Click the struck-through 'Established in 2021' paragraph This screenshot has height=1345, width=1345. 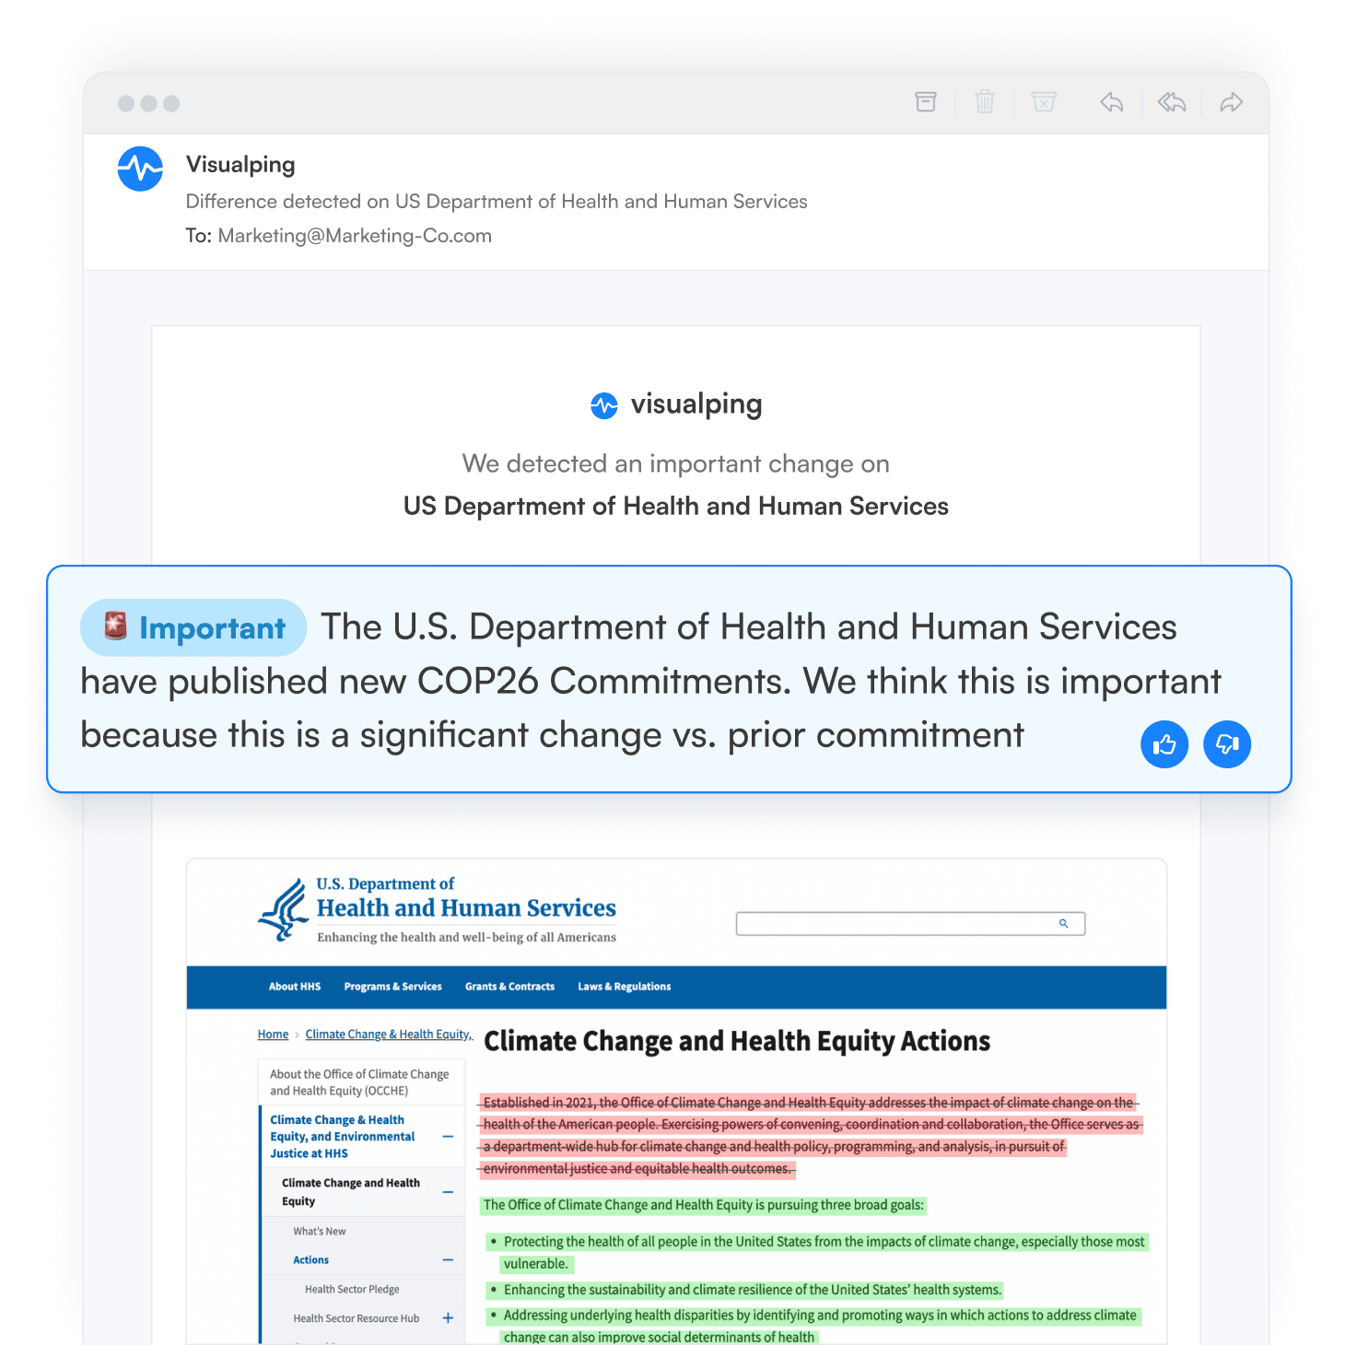[x=811, y=1136]
